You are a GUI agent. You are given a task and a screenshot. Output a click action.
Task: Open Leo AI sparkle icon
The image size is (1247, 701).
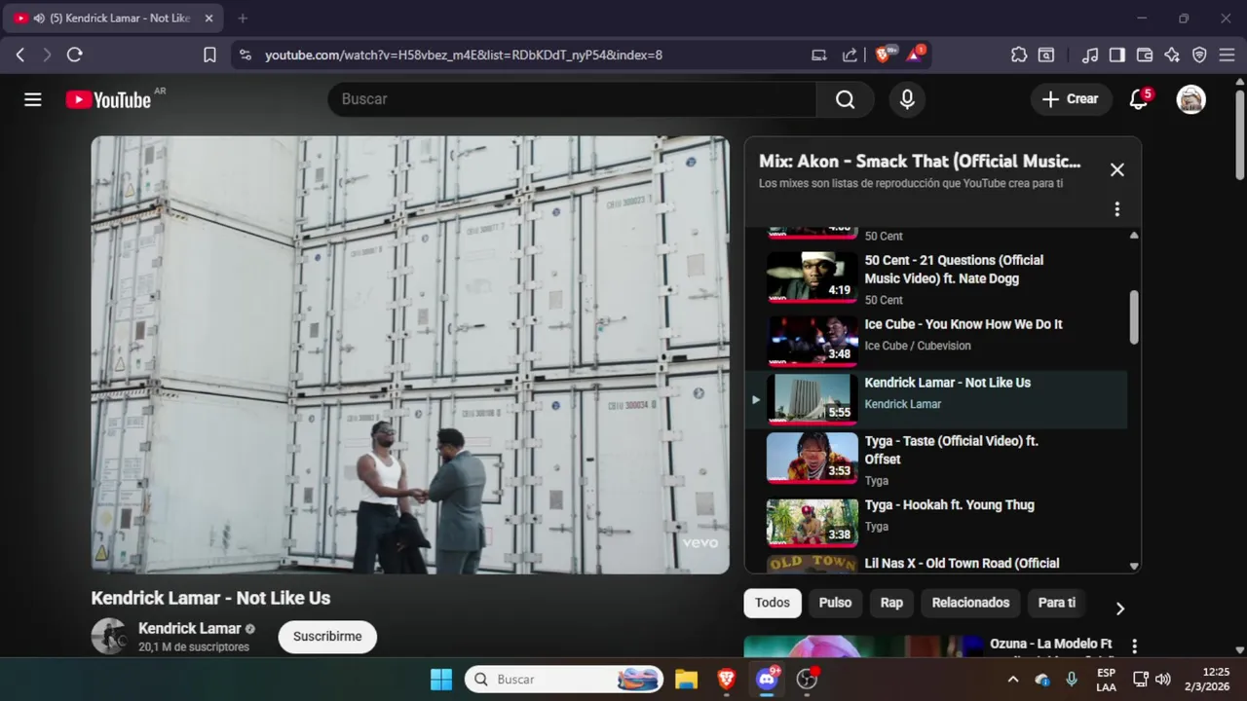point(1172,55)
